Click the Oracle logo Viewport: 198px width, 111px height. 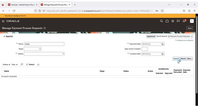[x=13, y=21]
